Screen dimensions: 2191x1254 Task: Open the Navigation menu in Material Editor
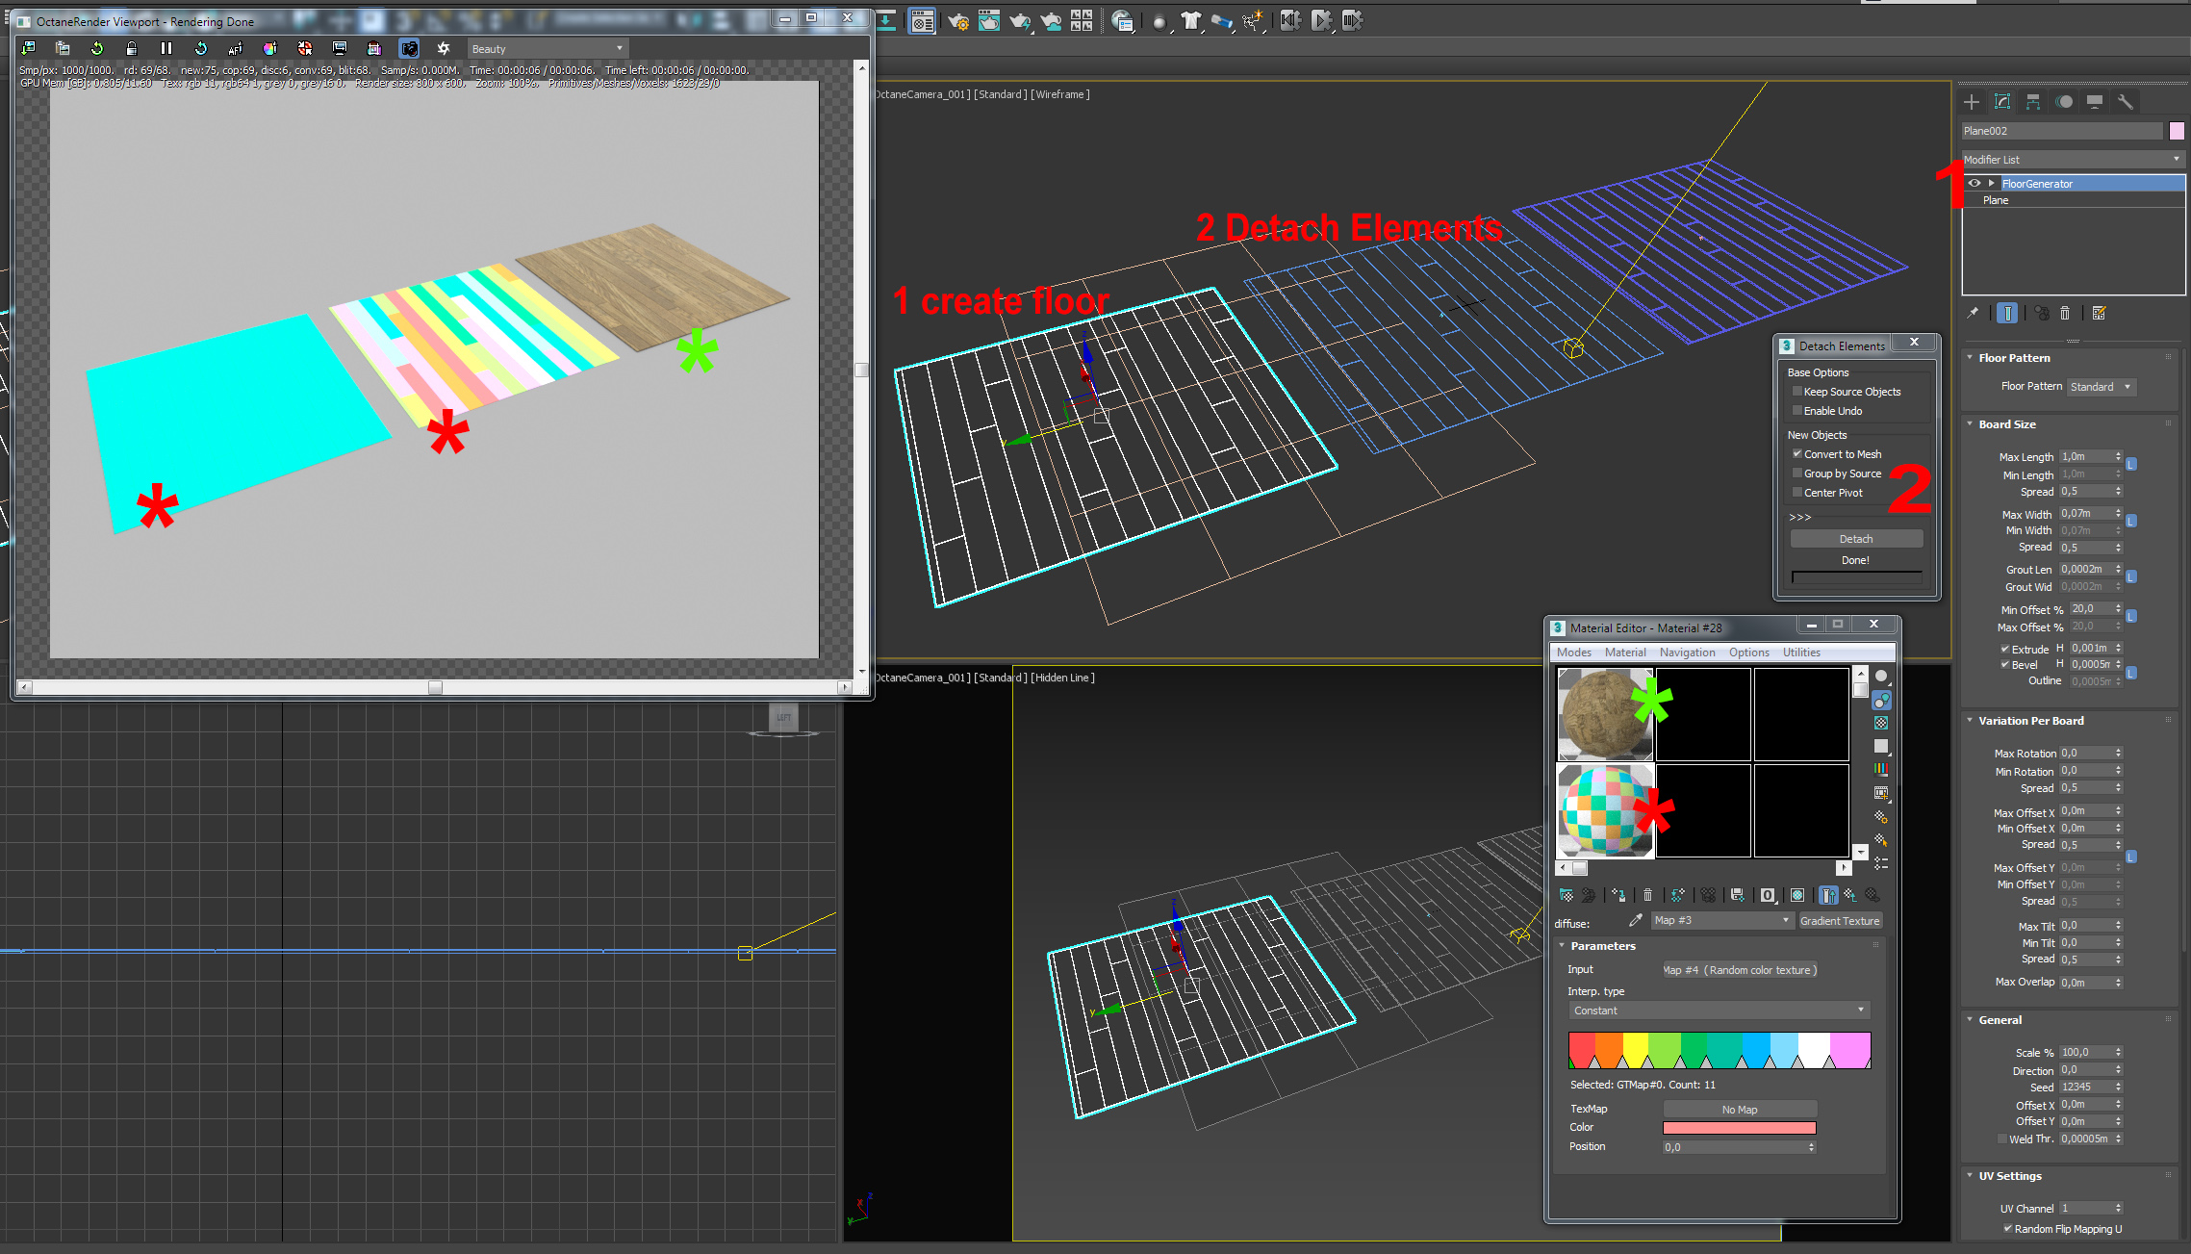coord(1687,653)
